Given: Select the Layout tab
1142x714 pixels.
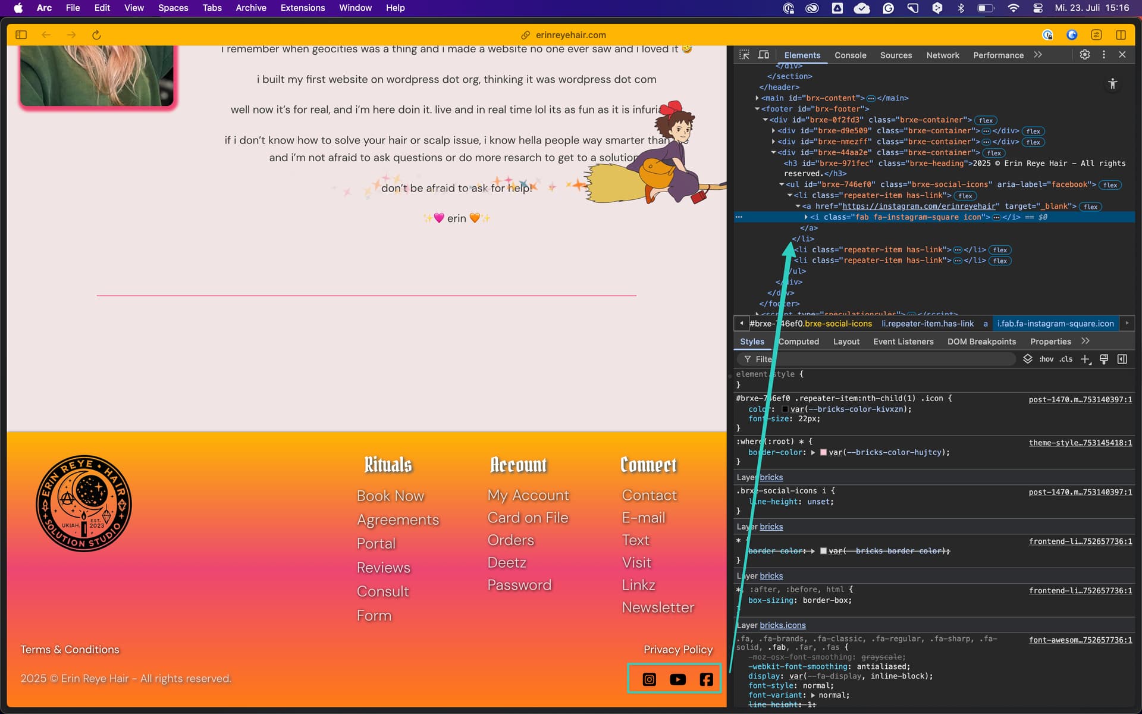Looking at the screenshot, I should (846, 342).
